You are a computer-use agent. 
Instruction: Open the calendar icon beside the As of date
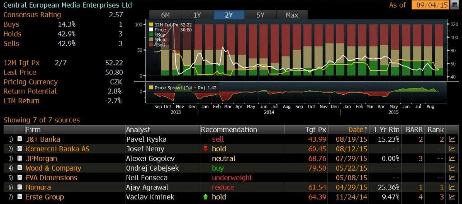pos(455,5)
